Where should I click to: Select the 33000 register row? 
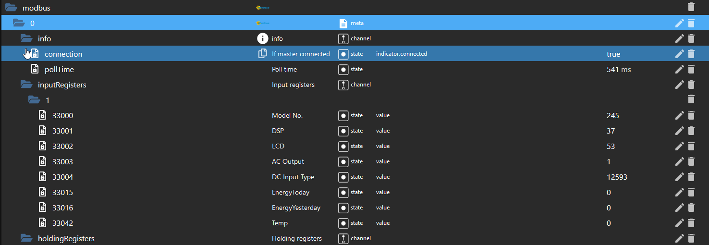pyautogui.click(x=354, y=115)
